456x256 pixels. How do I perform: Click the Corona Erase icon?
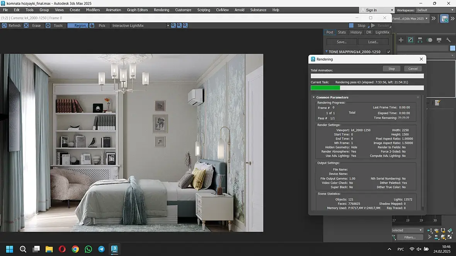(x=26, y=25)
